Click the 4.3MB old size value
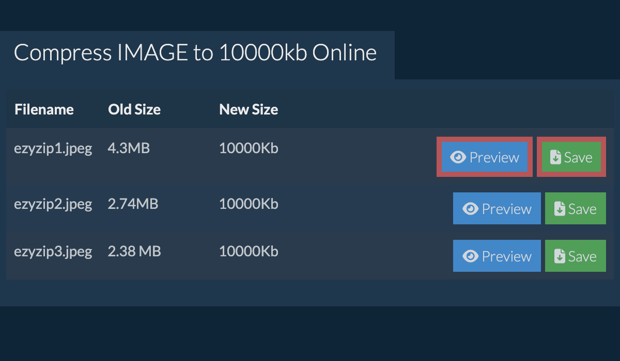 [x=129, y=149]
